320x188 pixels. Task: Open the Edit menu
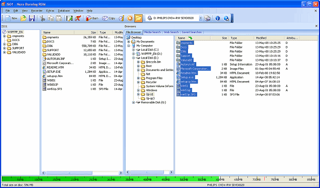pos(16,11)
